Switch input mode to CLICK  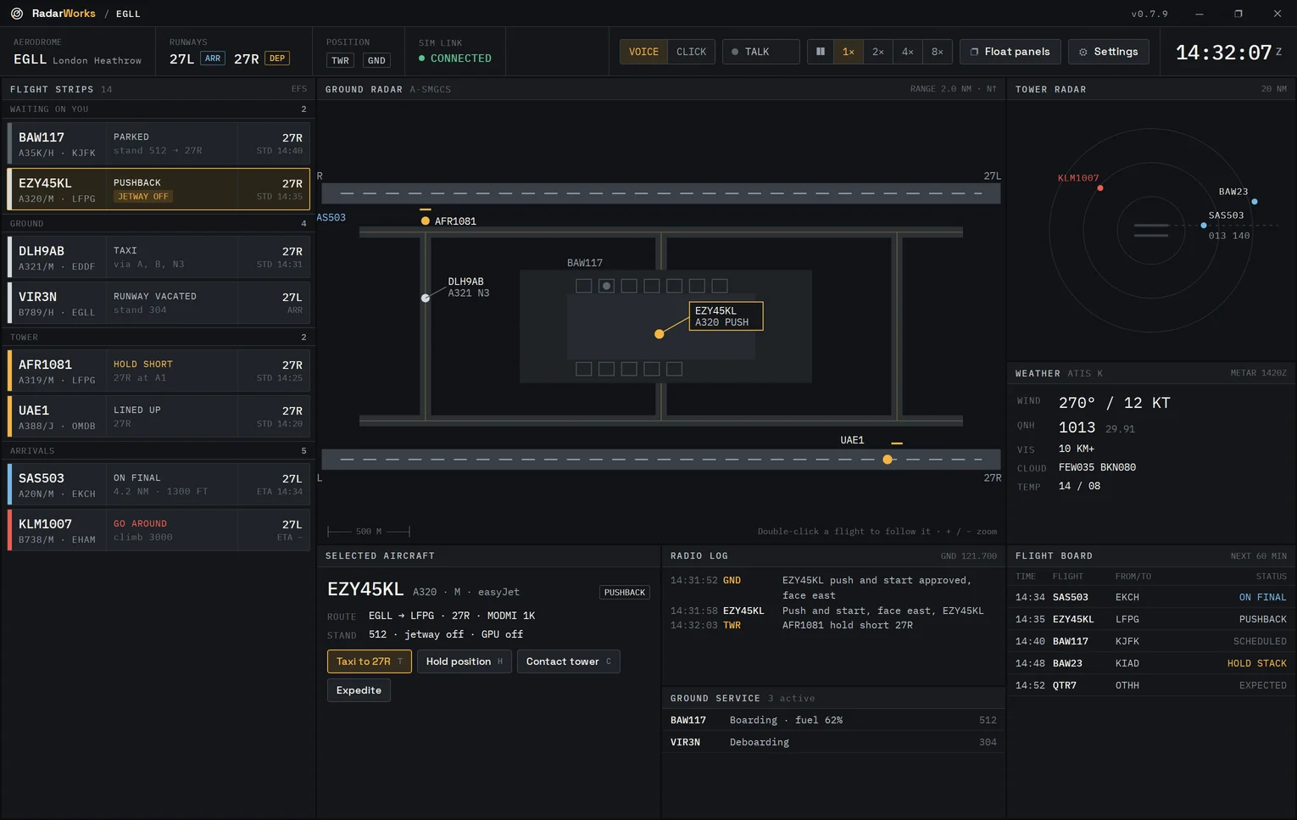click(691, 52)
